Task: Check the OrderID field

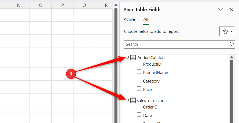Action: [139, 106]
